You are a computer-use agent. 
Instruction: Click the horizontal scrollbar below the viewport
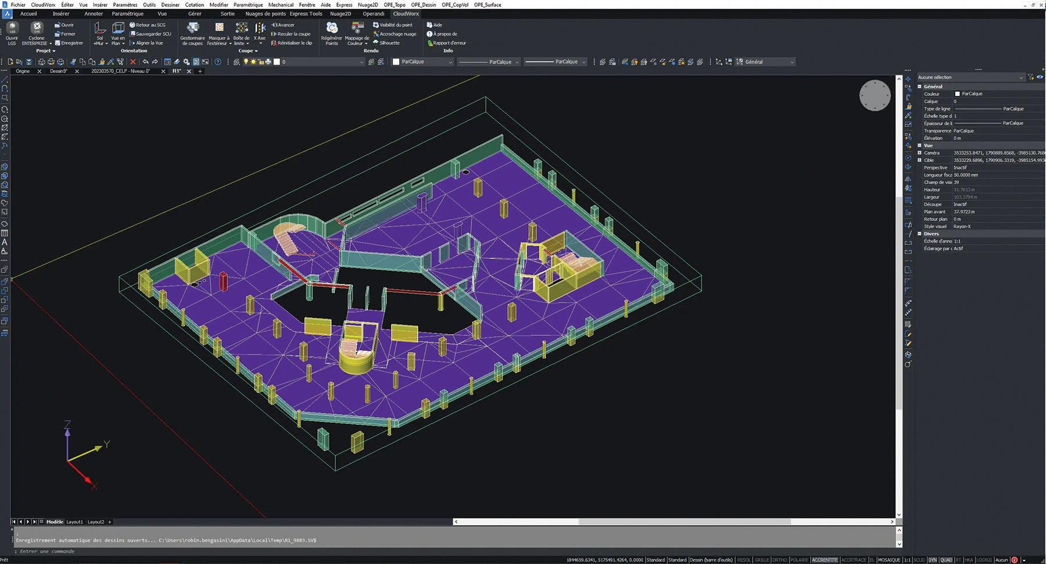pos(674,522)
